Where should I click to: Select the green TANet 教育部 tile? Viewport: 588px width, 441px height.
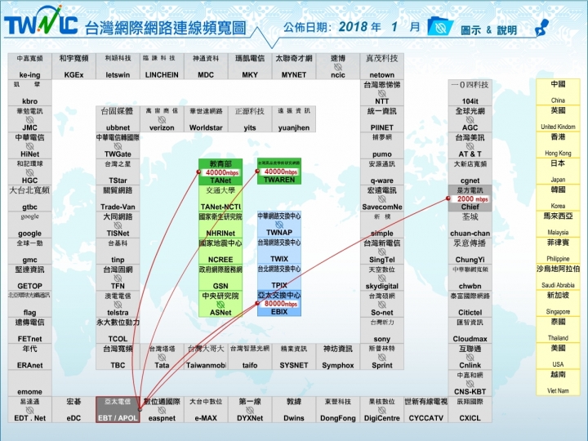pyautogui.click(x=220, y=171)
